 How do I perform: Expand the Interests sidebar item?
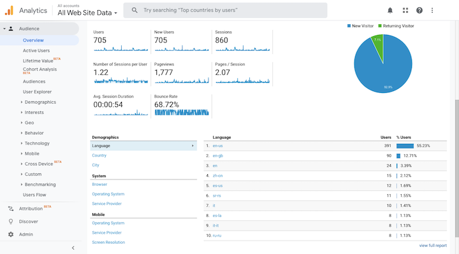22,112
